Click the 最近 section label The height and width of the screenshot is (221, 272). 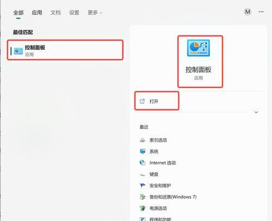click(x=144, y=127)
